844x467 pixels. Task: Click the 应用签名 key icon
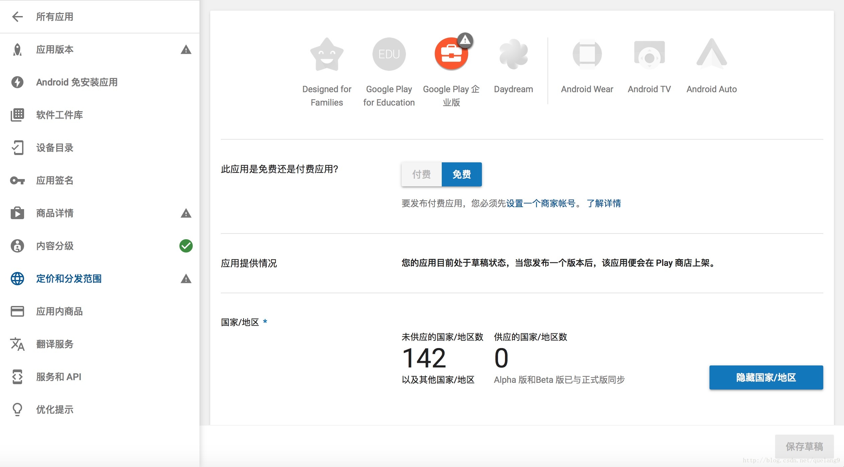17,180
